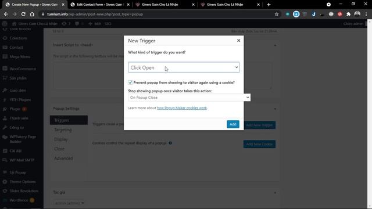Open the Ux Popup sidebar menu
This screenshot has width=372, height=209.
tap(18, 172)
